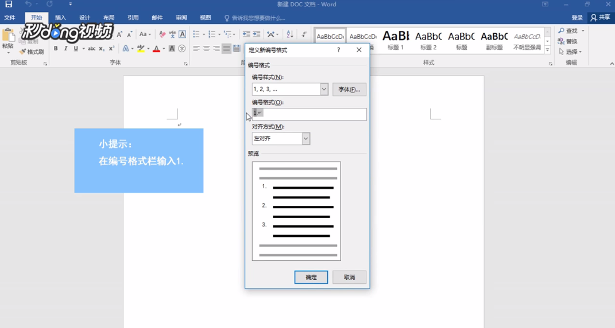Open the font color dropdown arrow
Screen dimensions: 615x328
click(x=164, y=49)
